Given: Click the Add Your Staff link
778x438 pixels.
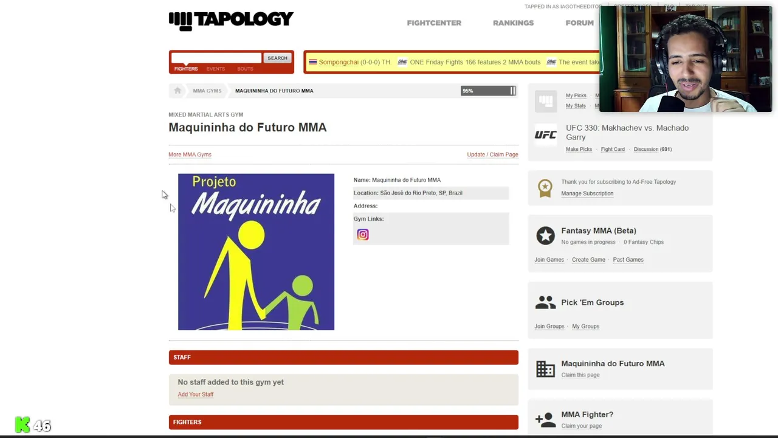Looking at the screenshot, I should pyautogui.click(x=196, y=394).
